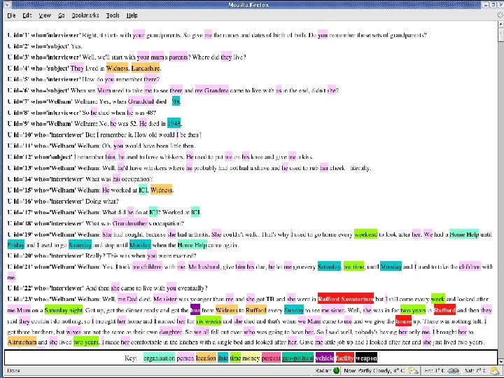The height and width of the screenshot is (378, 504).
Task: Click the highlighted date '1948'
Action: (x=174, y=123)
